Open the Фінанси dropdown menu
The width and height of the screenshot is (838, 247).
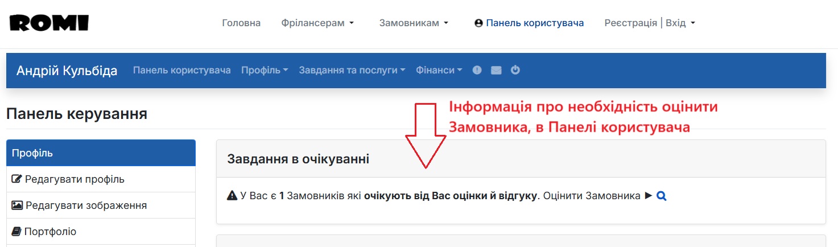[439, 70]
